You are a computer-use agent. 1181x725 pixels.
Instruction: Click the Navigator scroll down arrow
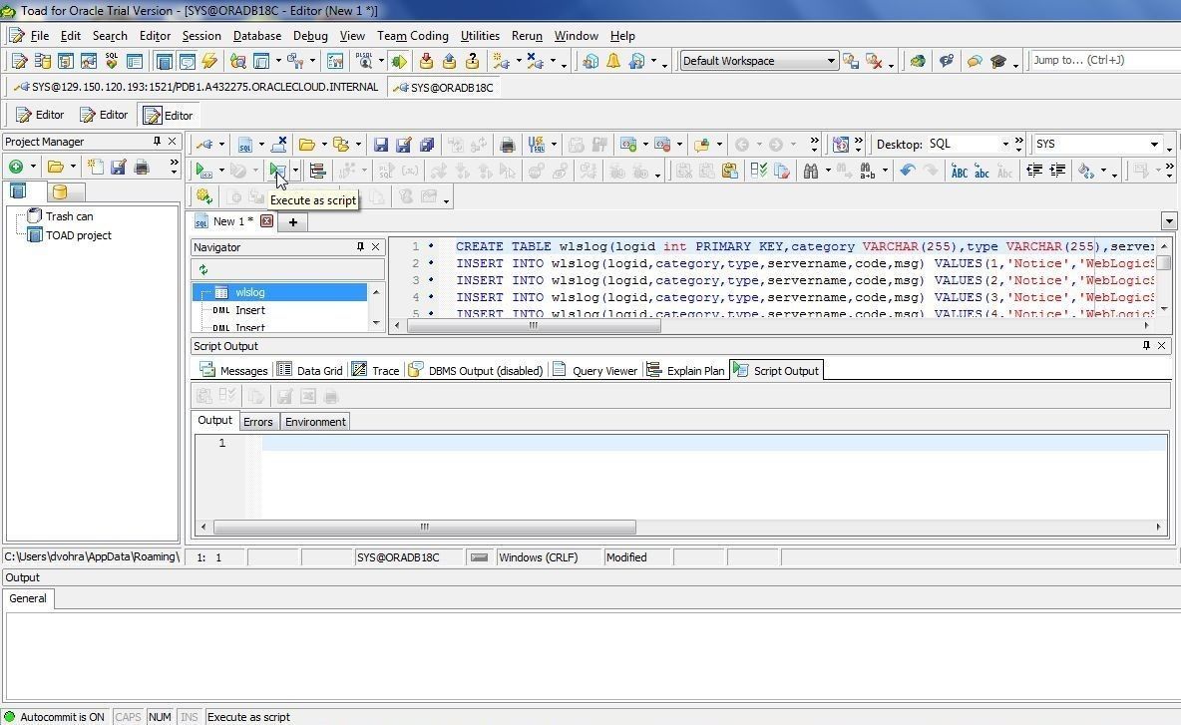click(x=377, y=323)
